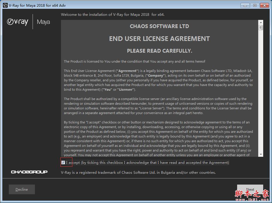Close the V-Ray installer window
This screenshot has height=203, width=272.
click(264, 5)
